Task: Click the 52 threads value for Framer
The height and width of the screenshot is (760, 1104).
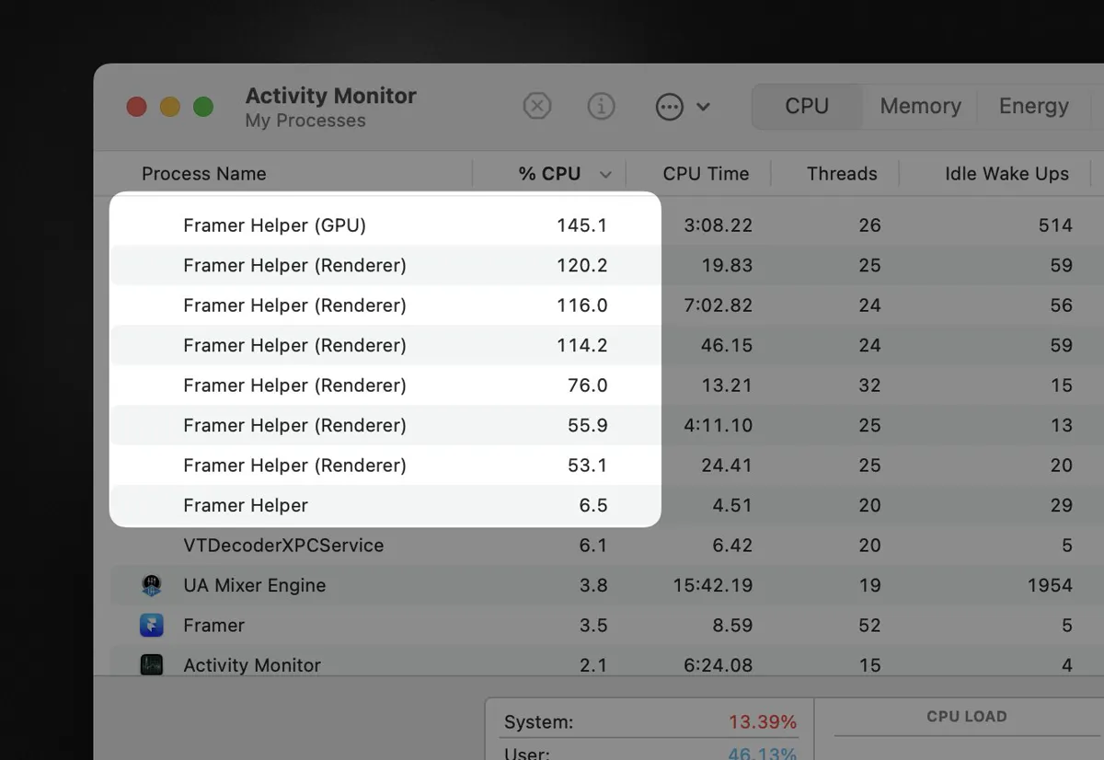Action: coord(869,626)
